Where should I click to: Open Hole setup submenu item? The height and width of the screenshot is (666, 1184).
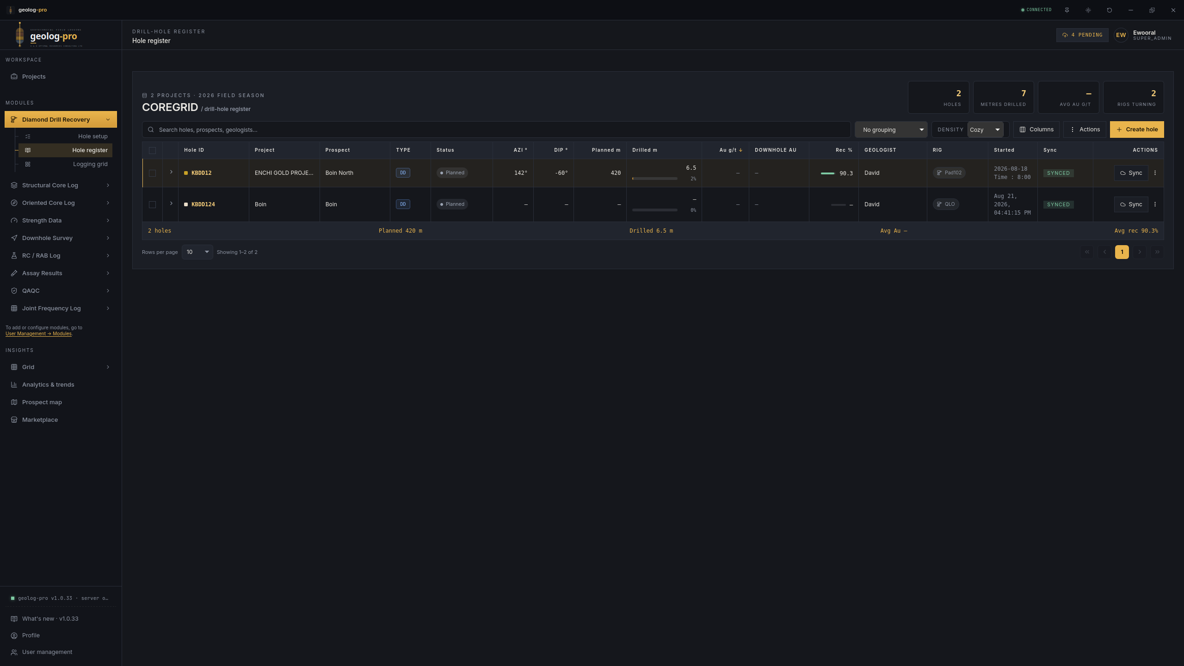click(65, 136)
